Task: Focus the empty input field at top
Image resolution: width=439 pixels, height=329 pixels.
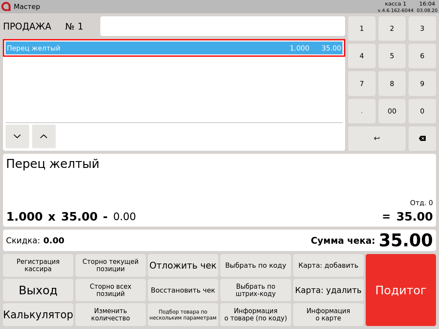Action: click(x=223, y=26)
